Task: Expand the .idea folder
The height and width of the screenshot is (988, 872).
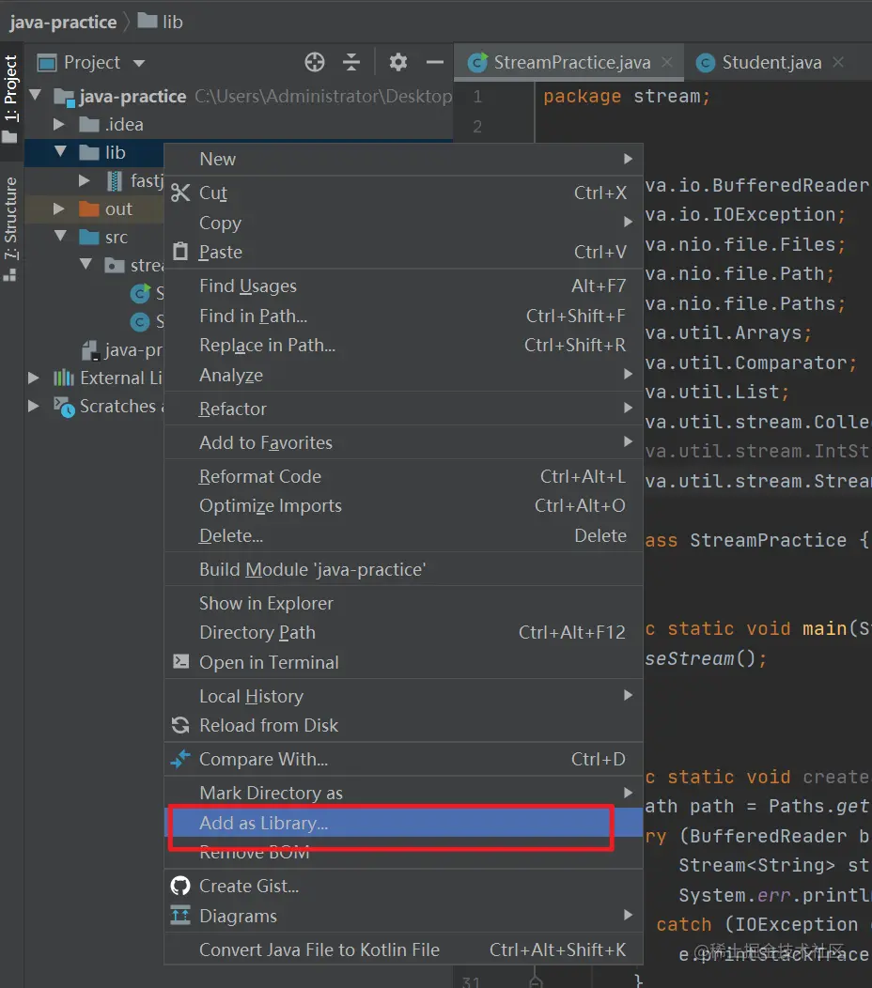Action: (x=58, y=124)
